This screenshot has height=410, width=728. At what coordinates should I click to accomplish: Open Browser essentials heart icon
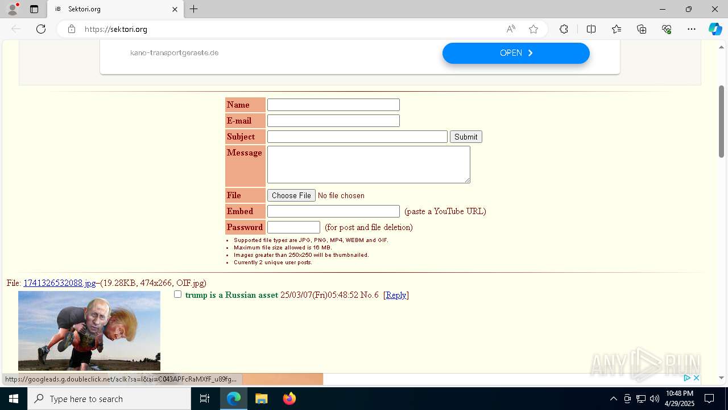pyautogui.click(x=667, y=29)
